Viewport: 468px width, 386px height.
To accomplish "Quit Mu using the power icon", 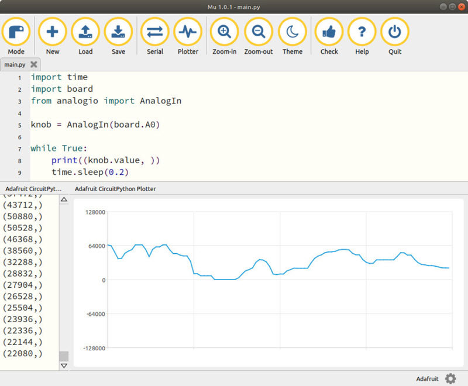I will [395, 32].
